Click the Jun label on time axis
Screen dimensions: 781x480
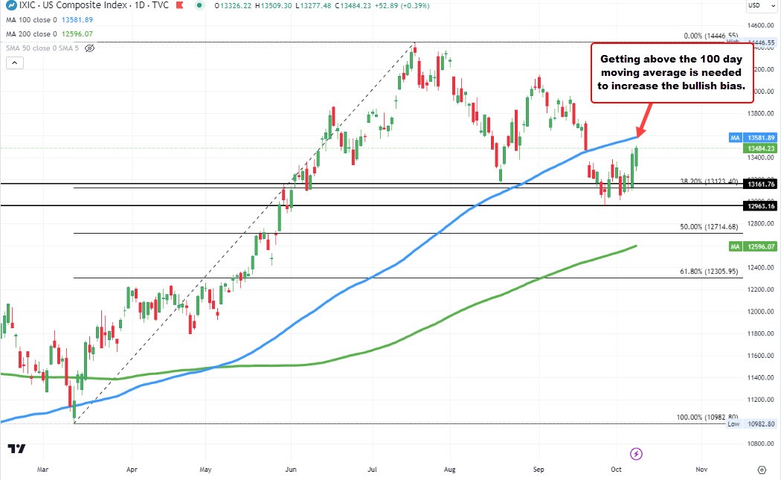(x=291, y=470)
